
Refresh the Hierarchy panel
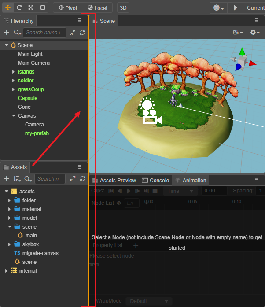click(x=82, y=32)
